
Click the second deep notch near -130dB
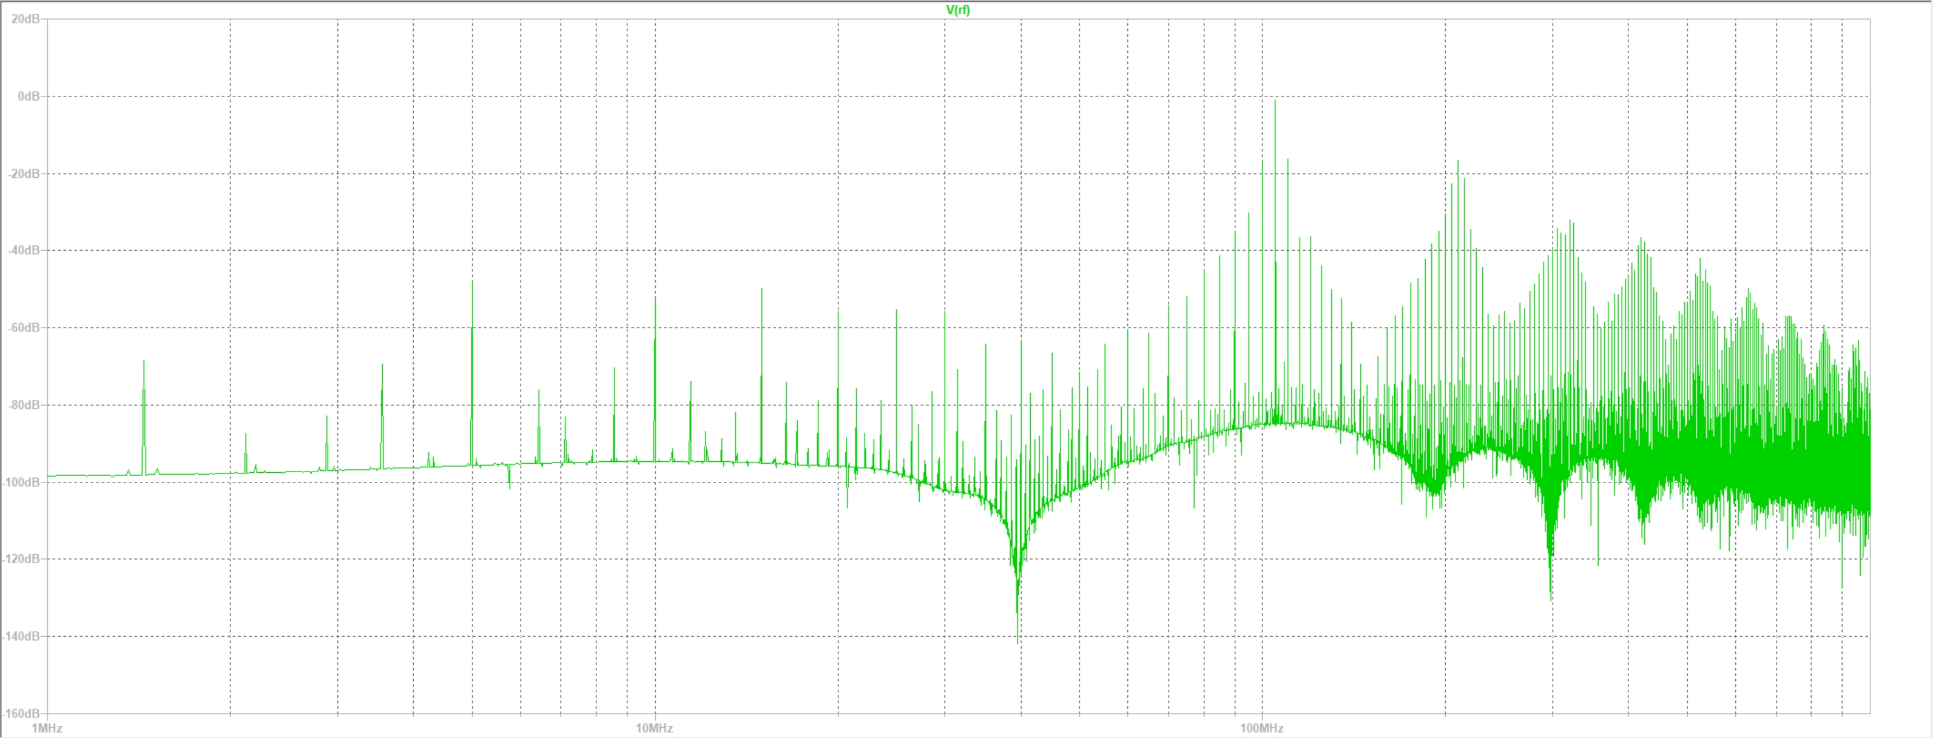coord(1551,597)
